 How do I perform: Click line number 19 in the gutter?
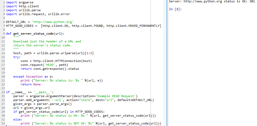point(3,73)
